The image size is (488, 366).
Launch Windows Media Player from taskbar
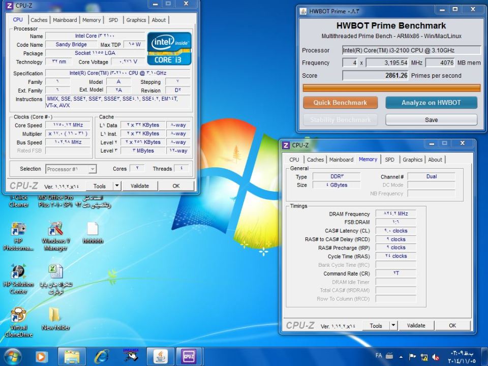coord(42,357)
